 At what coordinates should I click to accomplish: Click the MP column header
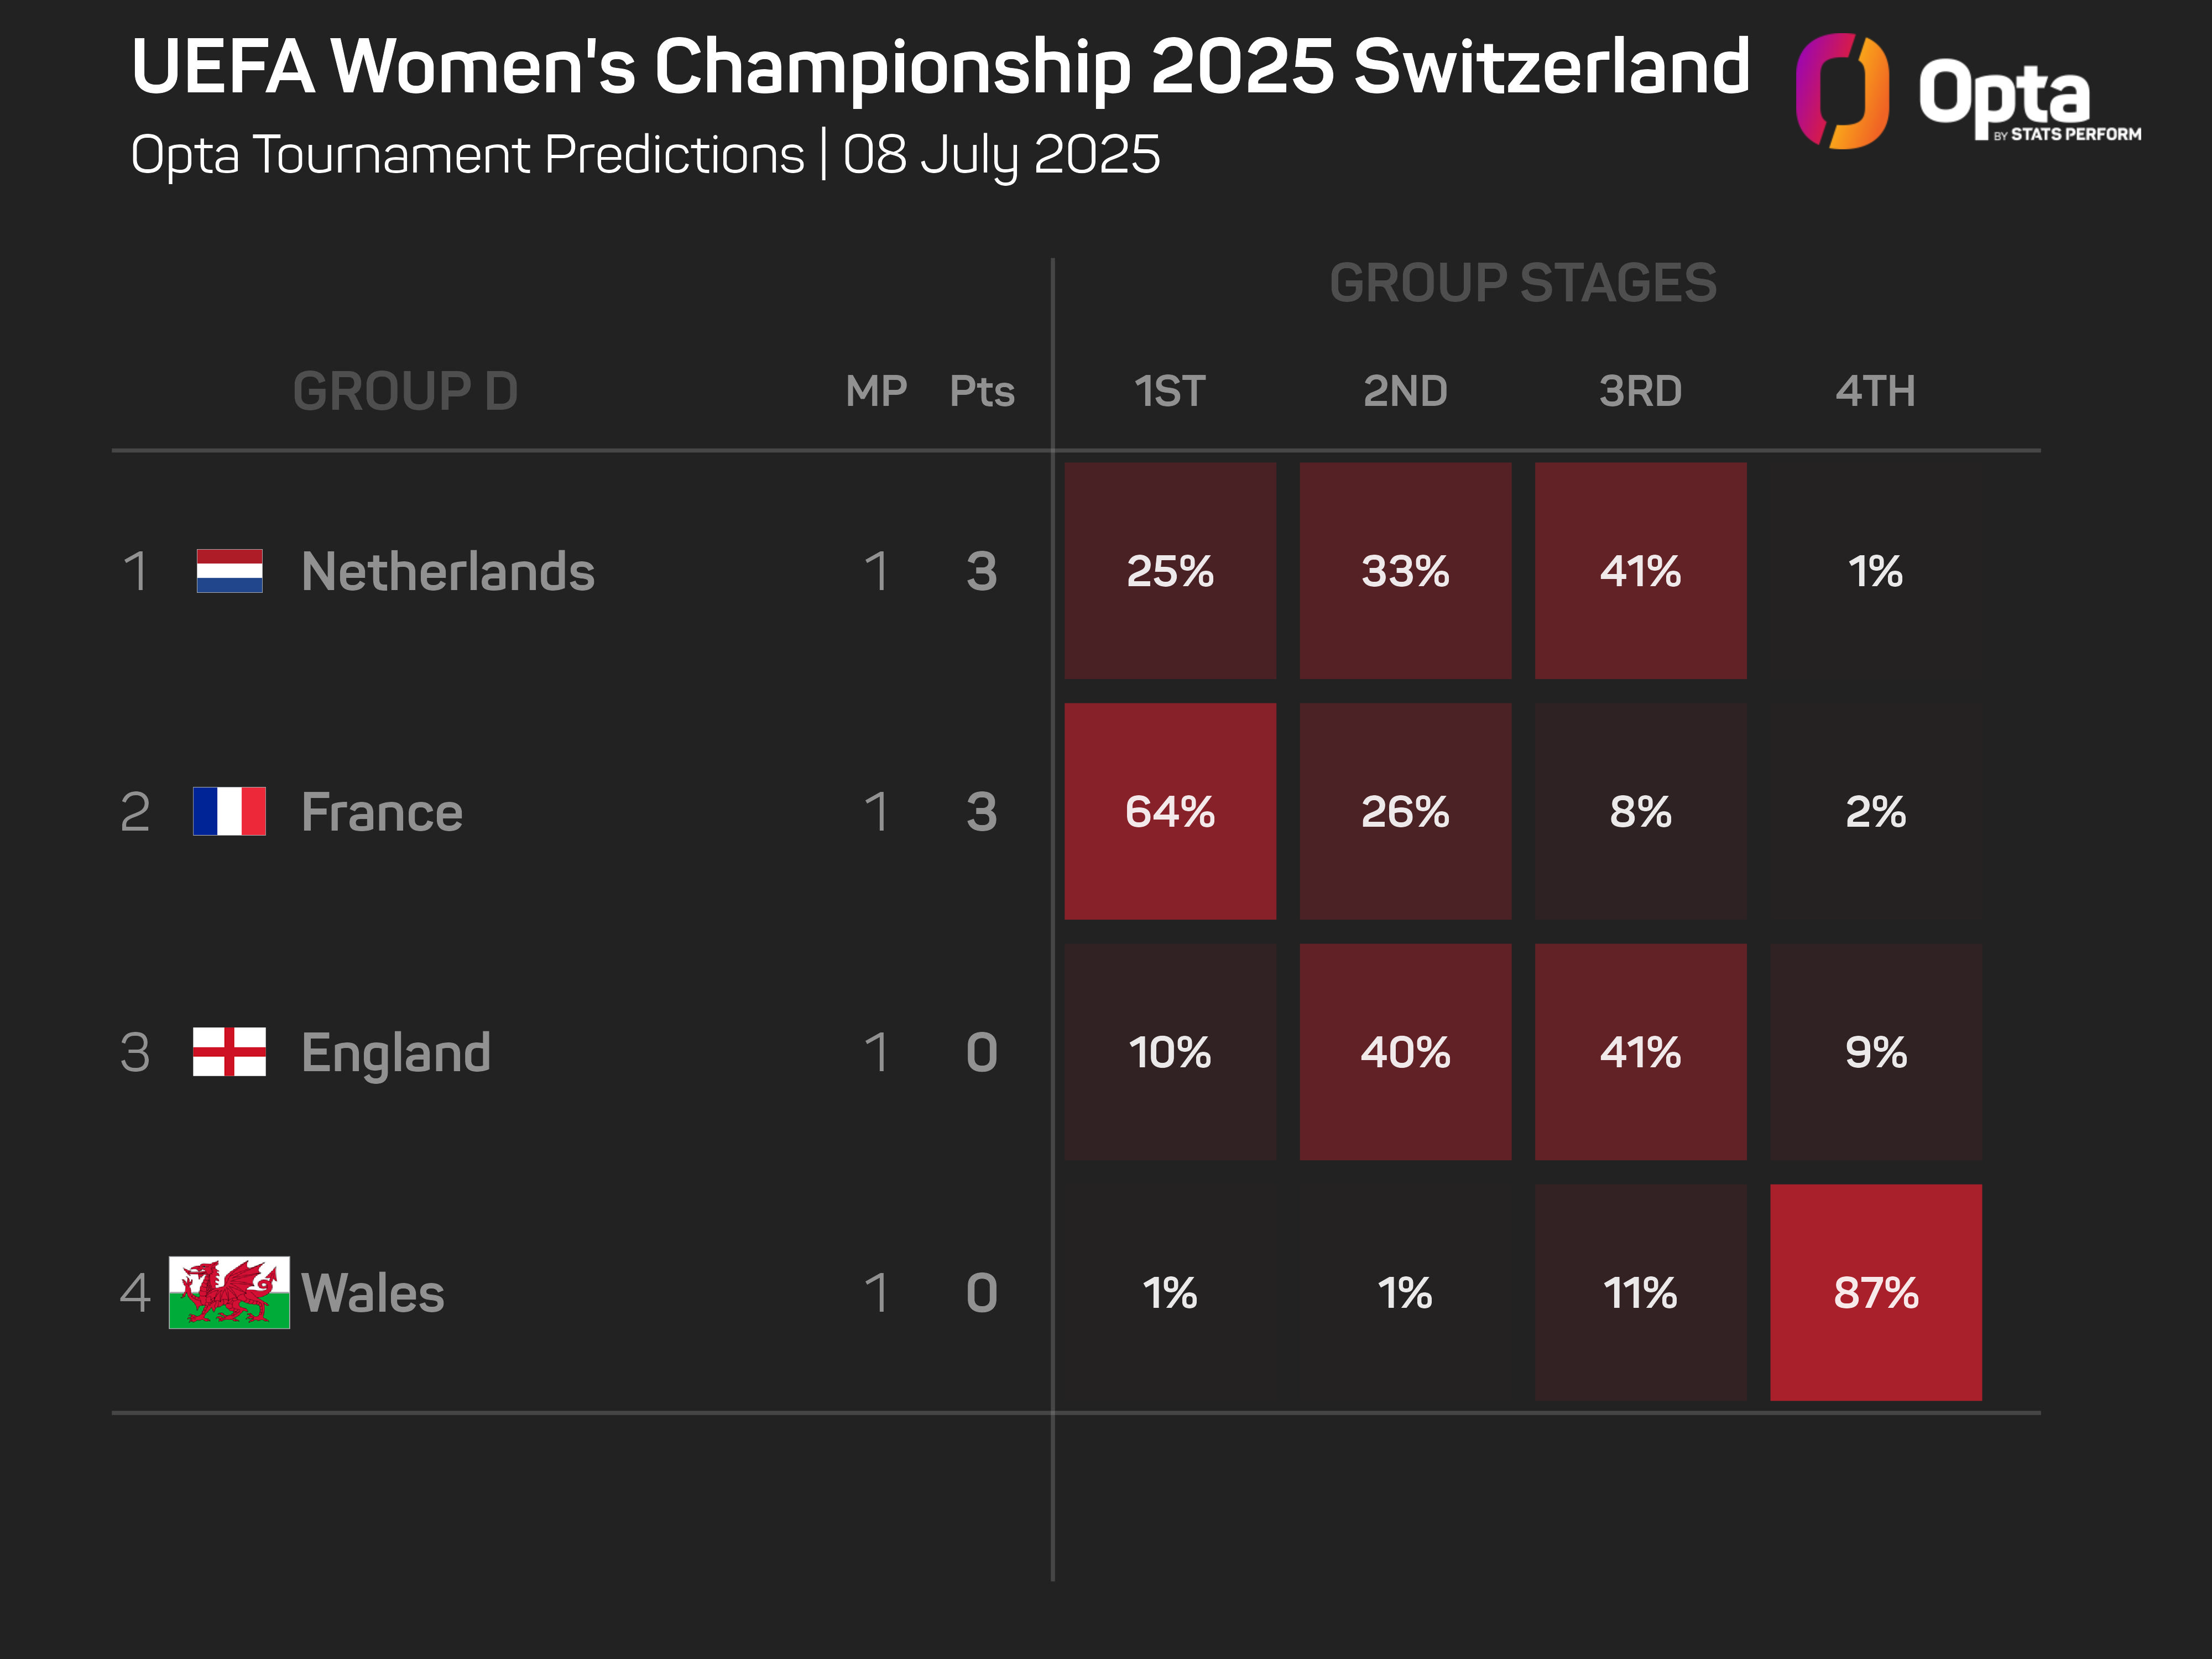tap(876, 391)
